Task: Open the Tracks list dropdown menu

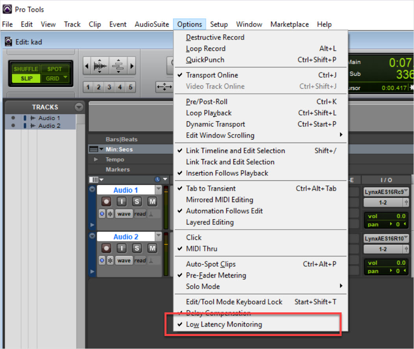Action: pyautogui.click(x=79, y=107)
